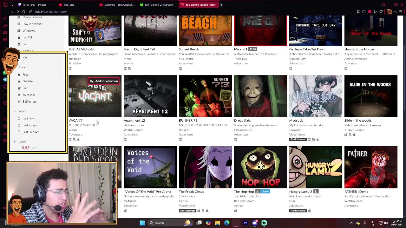Filter by Linux platform in sidebar
This screenshot has width=406, height=228.
coord(26,44)
